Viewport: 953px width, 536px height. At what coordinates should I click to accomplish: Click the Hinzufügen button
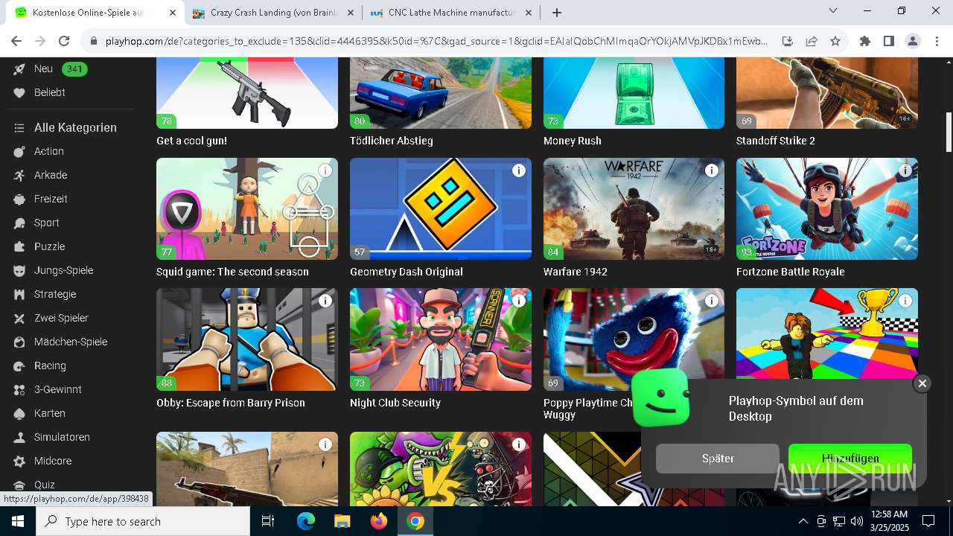850,459
